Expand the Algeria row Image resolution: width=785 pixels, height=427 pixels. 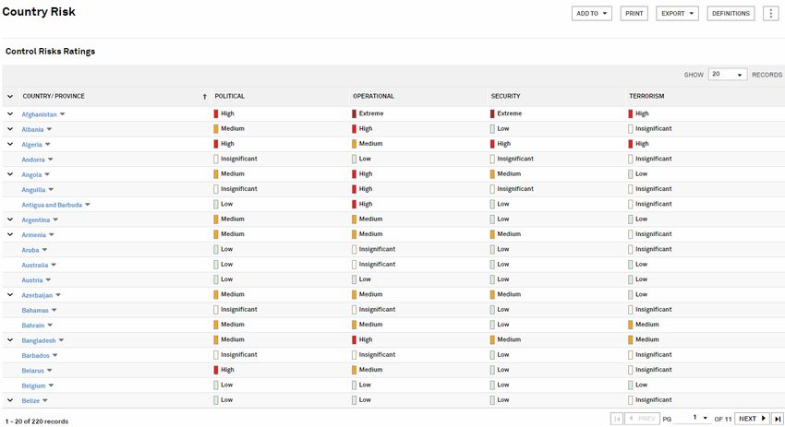tap(10, 144)
